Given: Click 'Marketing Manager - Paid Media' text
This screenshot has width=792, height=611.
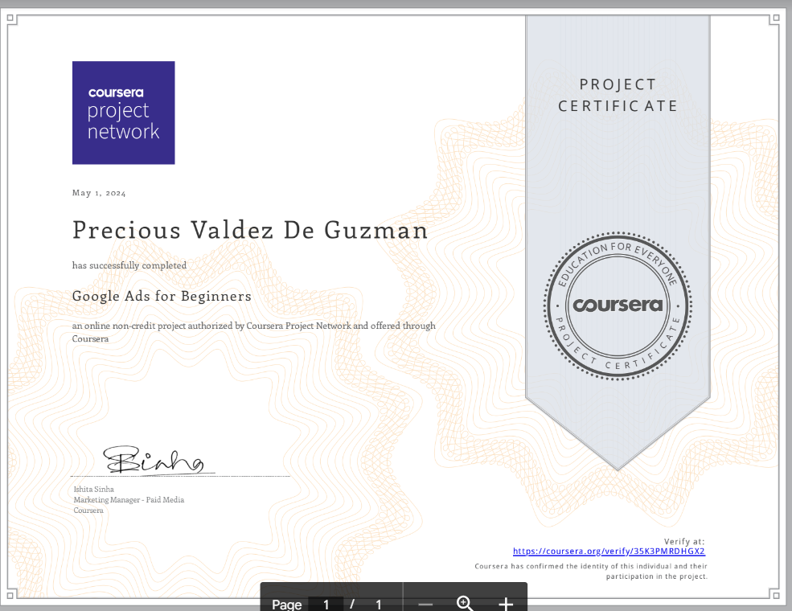Looking at the screenshot, I should coord(129,499).
